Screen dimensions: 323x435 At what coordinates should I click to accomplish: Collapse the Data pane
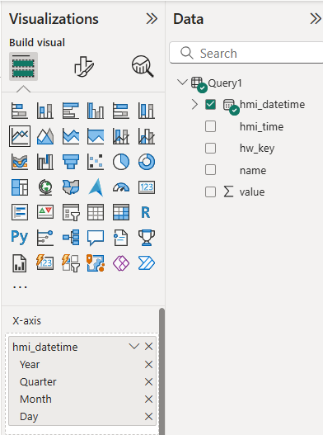[x=316, y=19]
